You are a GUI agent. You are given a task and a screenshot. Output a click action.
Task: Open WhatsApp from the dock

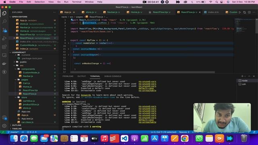tap(199, 139)
